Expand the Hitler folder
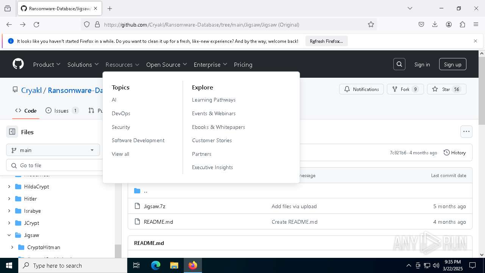This screenshot has width=485, height=273. point(9,199)
